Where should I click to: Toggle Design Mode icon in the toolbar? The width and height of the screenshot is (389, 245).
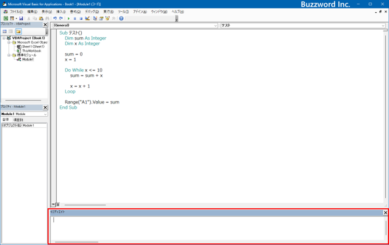tap(87, 18)
